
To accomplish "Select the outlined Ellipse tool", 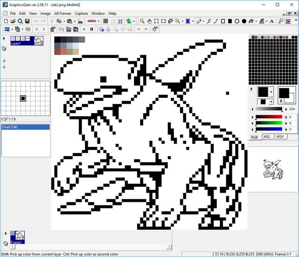I will tap(237, 21).
